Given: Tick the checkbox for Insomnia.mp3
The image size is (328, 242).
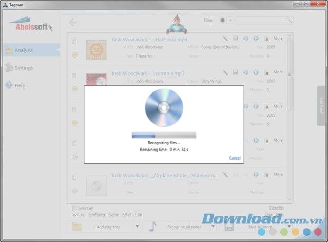Looking at the screenshot, I should click(74, 76).
